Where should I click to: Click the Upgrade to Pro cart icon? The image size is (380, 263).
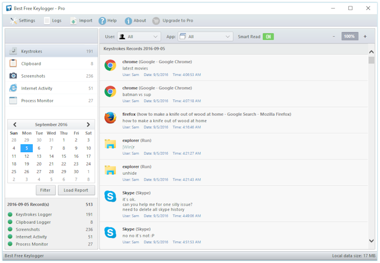(x=156, y=21)
